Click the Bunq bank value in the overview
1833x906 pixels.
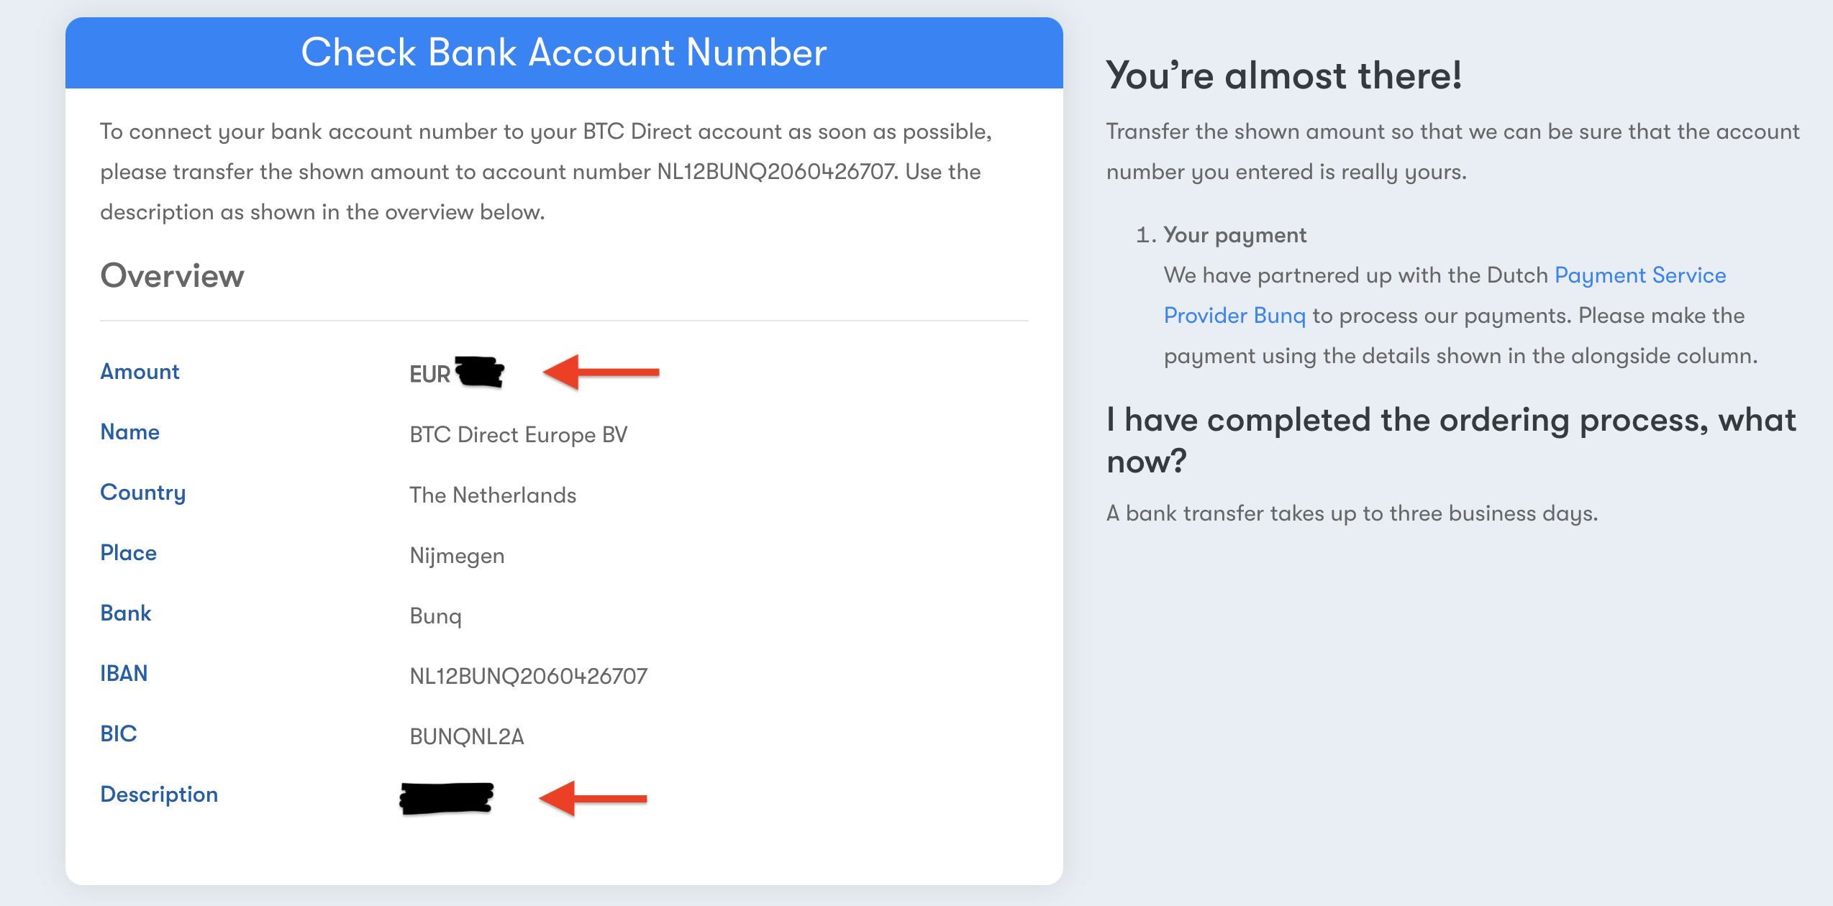tap(435, 616)
